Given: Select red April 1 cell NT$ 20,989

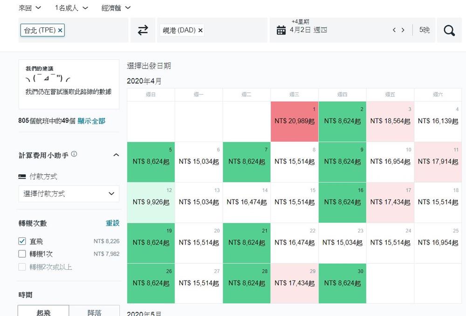Looking at the screenshot, I should point(295,121).
